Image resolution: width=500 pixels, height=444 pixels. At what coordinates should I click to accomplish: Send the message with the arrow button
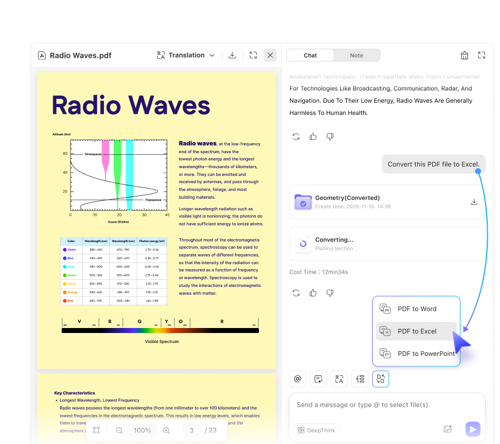click(472, 429)
